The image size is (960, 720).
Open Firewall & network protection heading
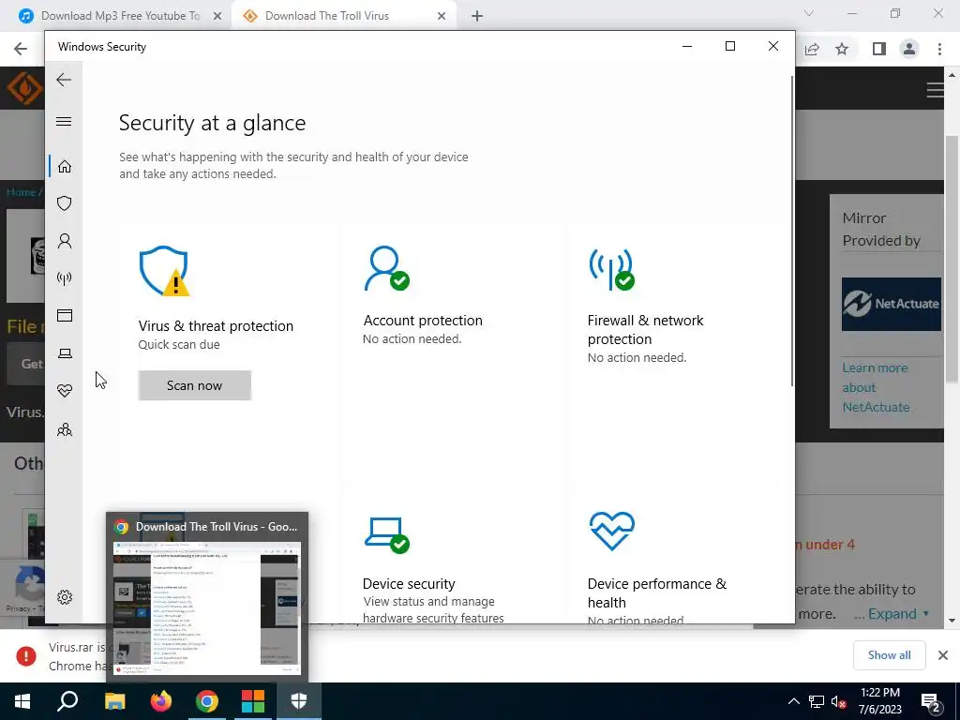pyautogui.click(x=645, y=329)
